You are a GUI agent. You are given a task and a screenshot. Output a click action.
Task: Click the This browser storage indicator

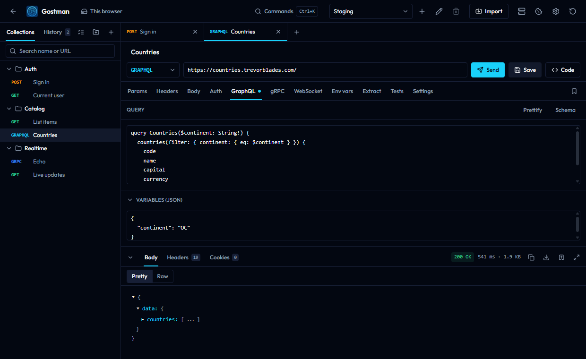[102, 11]
